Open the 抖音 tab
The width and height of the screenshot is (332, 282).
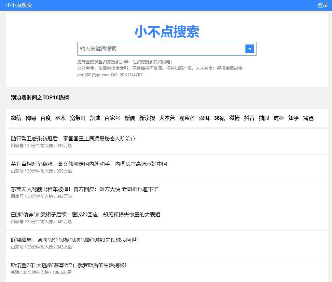(x=249, y=118)
